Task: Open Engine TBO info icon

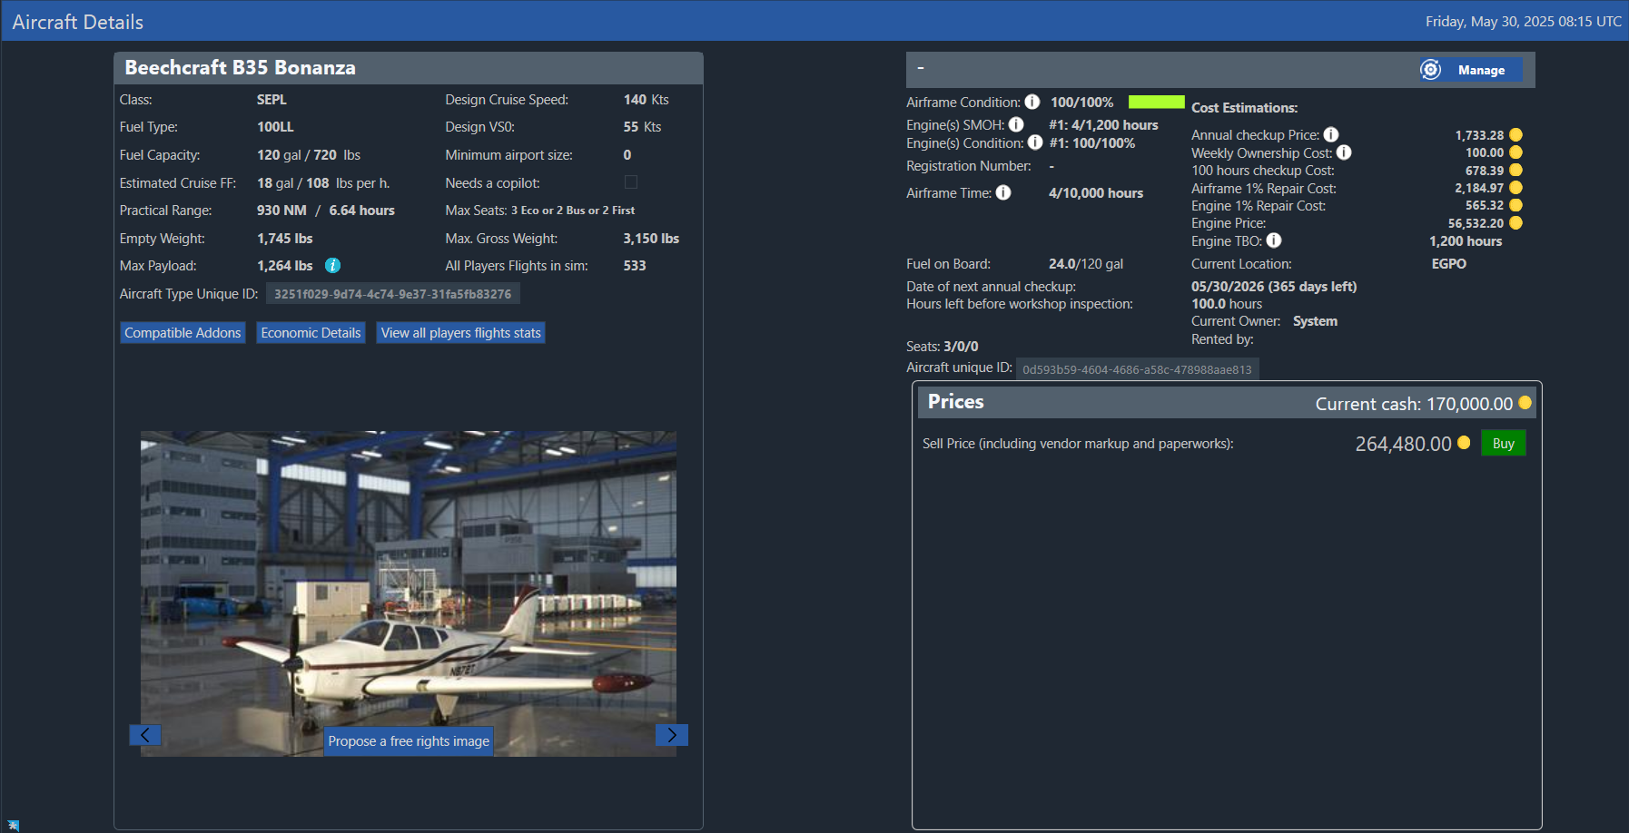Action: click(1274, 240)
